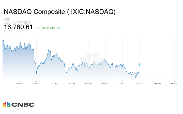Click the 10:30 time axis label

[174, 84]
